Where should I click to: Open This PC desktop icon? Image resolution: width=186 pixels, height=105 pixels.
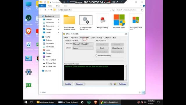(28, 6)
